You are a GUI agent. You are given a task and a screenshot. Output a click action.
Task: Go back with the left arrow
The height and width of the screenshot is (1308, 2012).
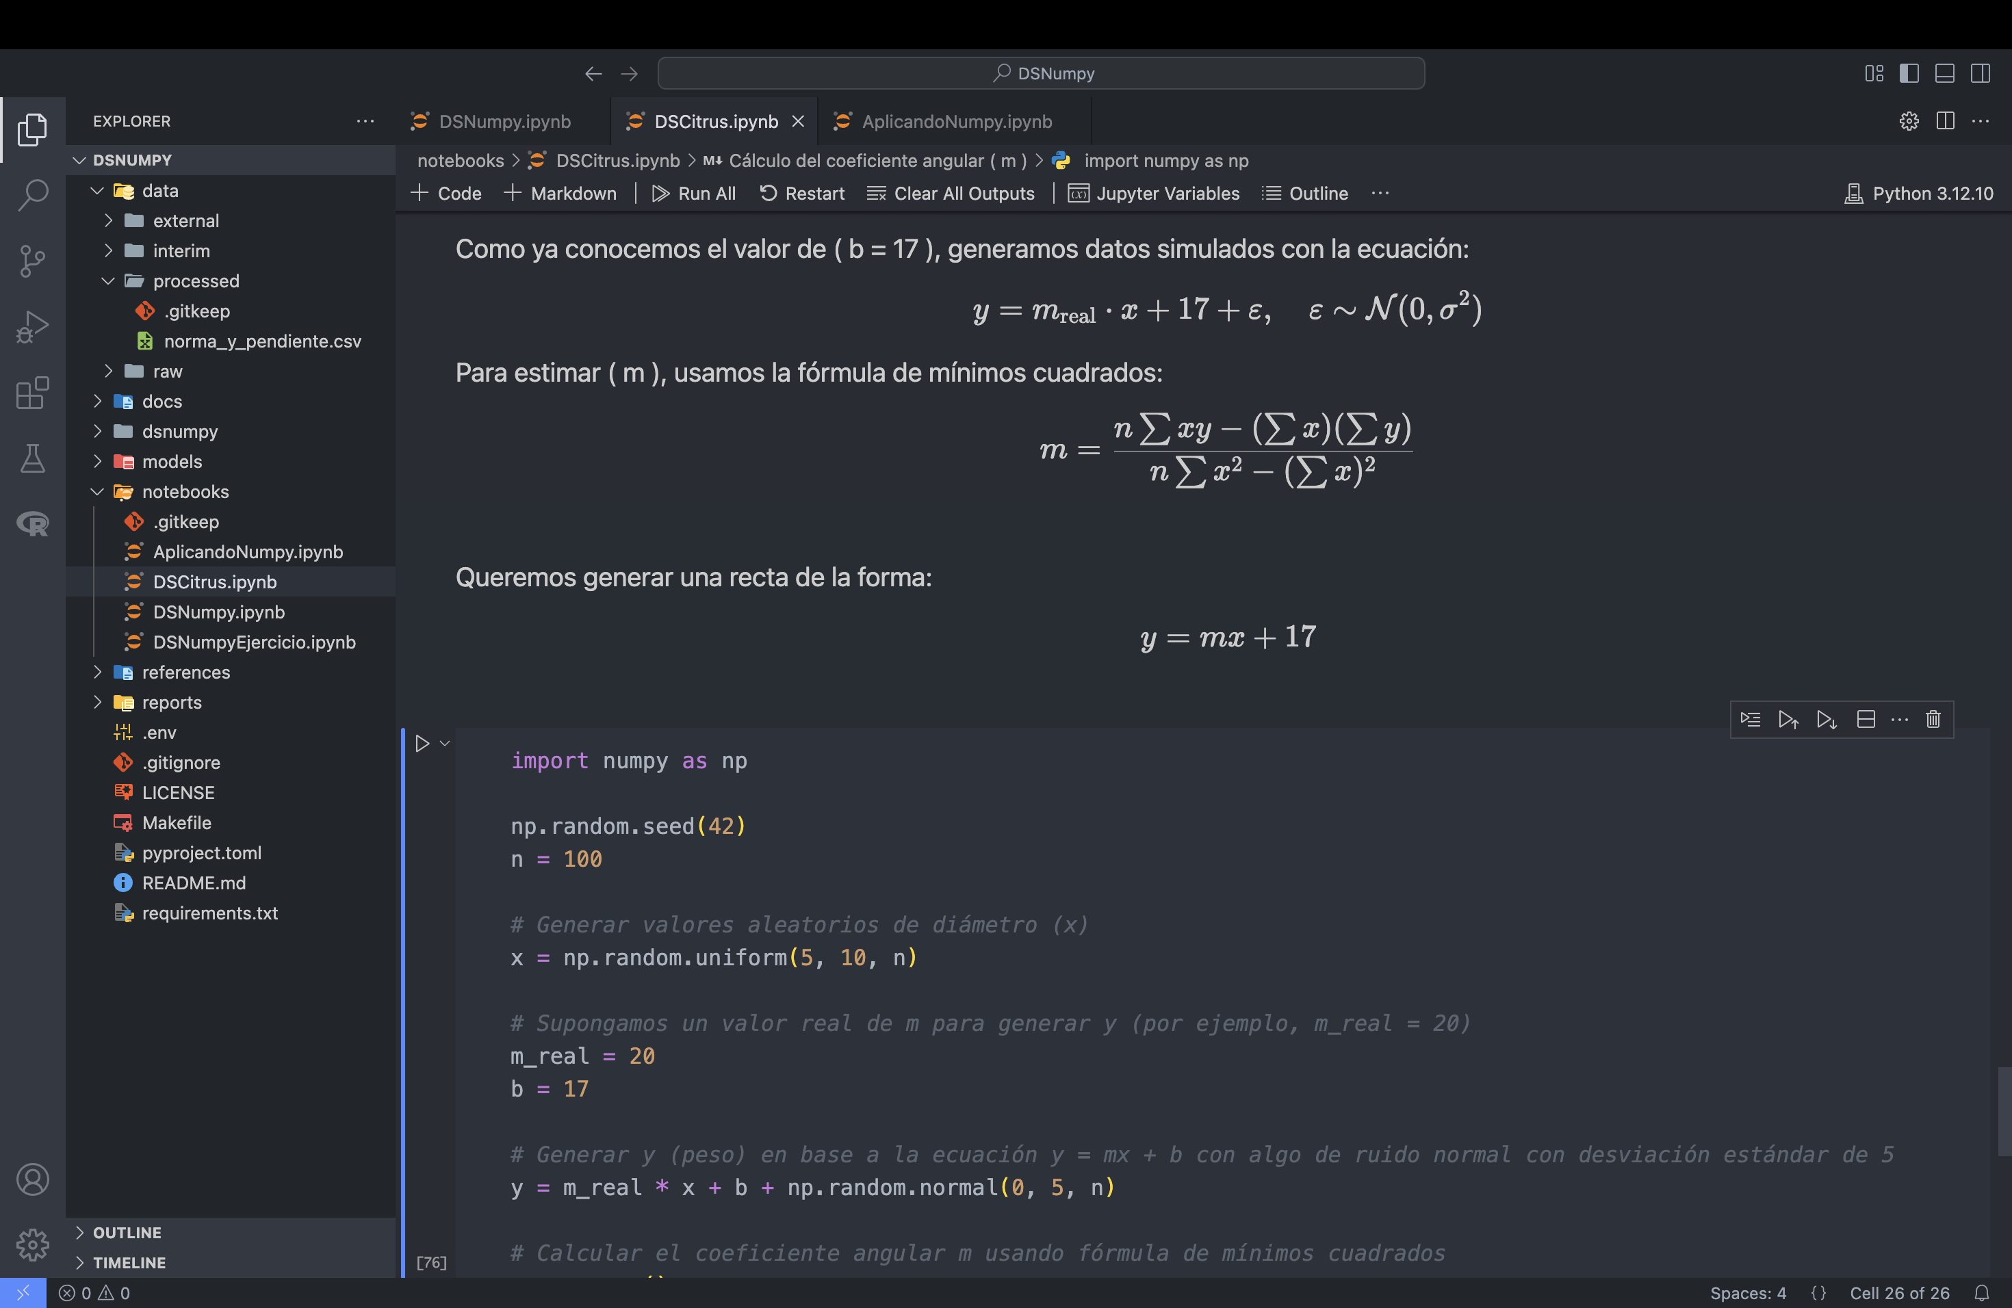593,73
